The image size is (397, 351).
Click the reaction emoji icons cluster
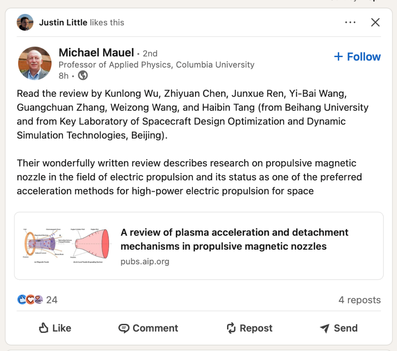point(30,300)
